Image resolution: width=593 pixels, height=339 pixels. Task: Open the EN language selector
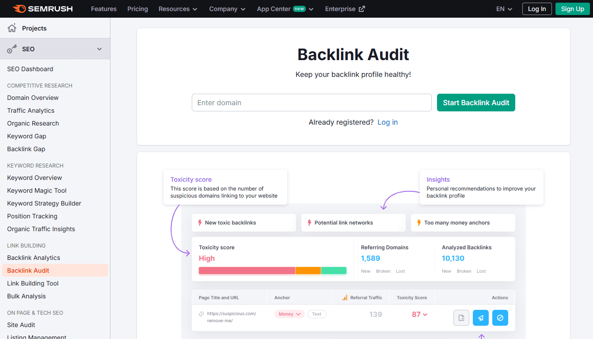tap(504, 9)
